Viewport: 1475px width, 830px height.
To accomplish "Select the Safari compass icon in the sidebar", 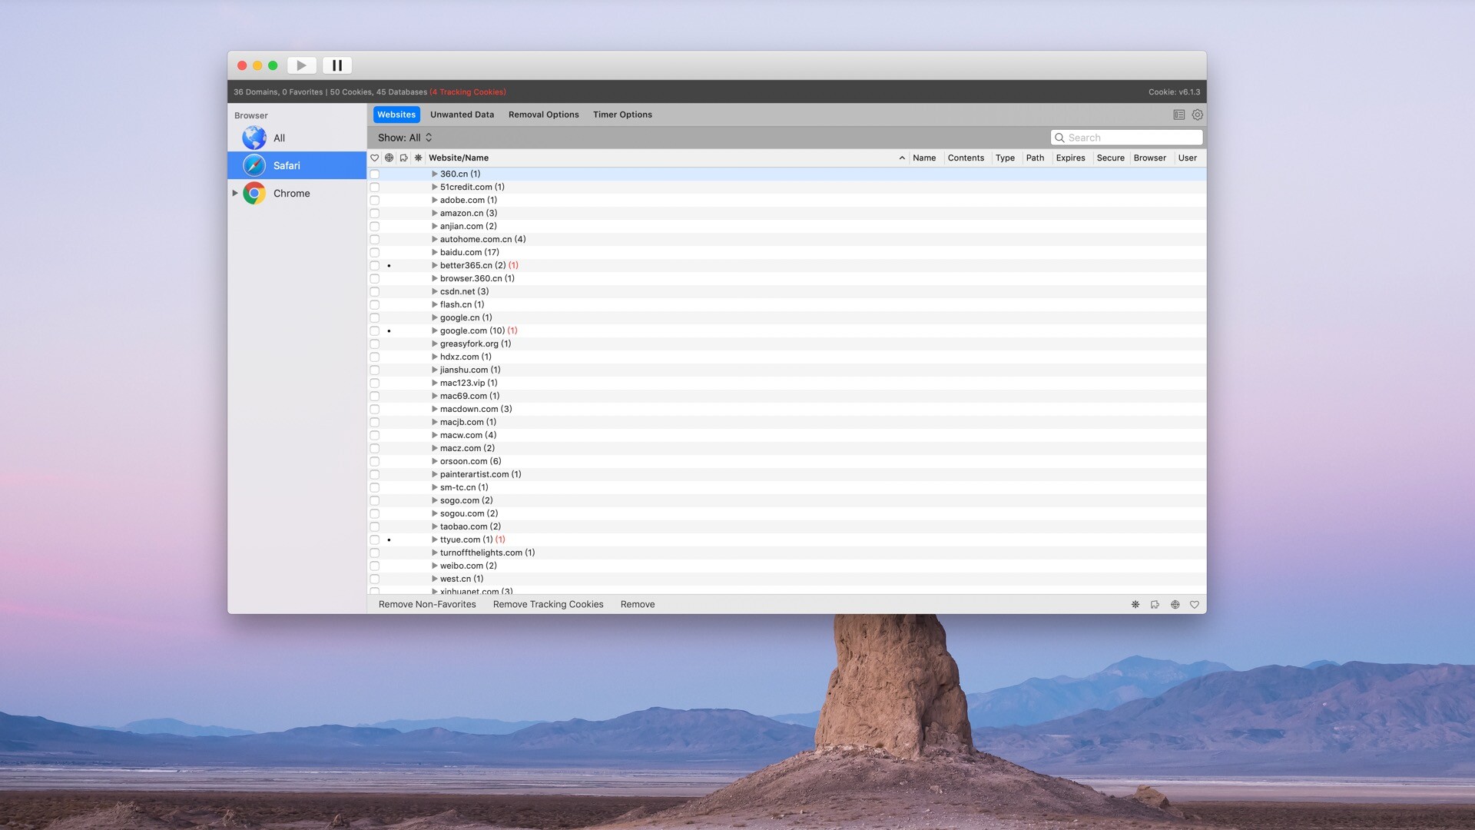I will coord(254,166).
